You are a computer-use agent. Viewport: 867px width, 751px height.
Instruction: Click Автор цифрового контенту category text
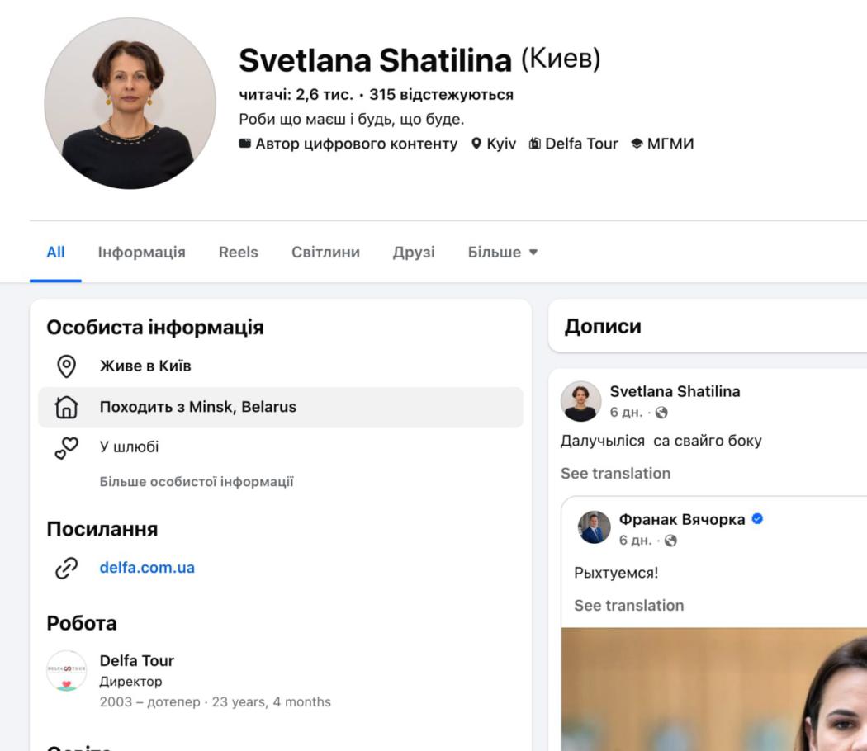point(357,144)
